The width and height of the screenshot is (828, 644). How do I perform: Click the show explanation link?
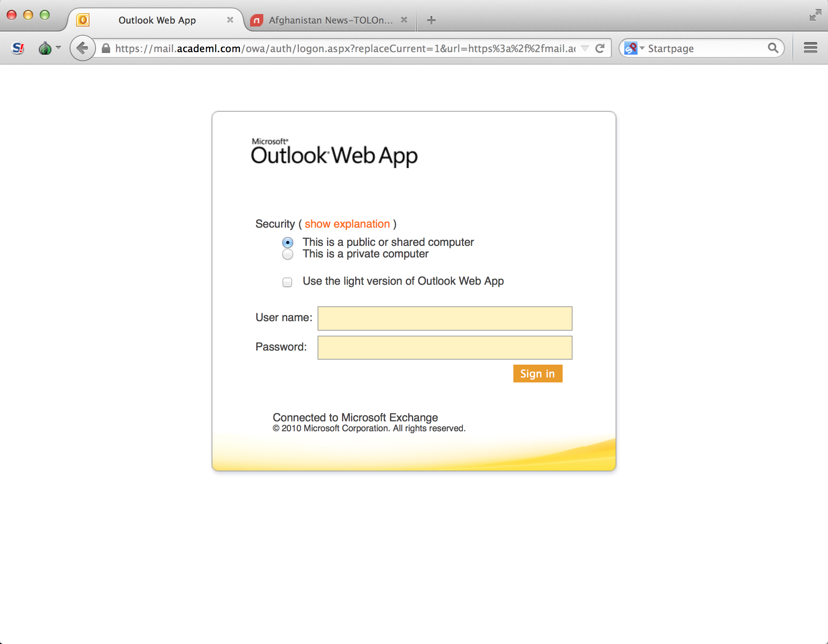(347, 224)
